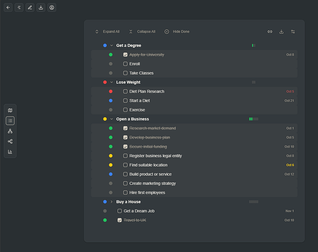Image resolution: width=318 pixels, height=252 pixels.
Task: Check Build product or service task
Action: click(x=125, y=174)
